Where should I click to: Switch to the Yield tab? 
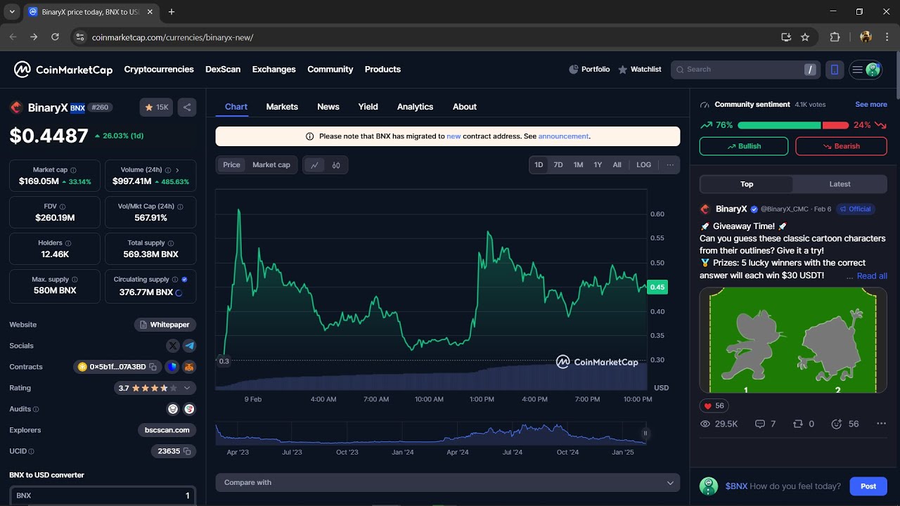(x=368, y=107)
